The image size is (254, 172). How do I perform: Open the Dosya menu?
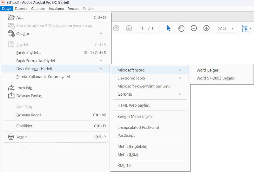click(7, 9)
